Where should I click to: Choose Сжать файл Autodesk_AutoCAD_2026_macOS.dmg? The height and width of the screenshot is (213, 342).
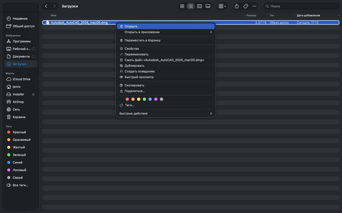166,60
